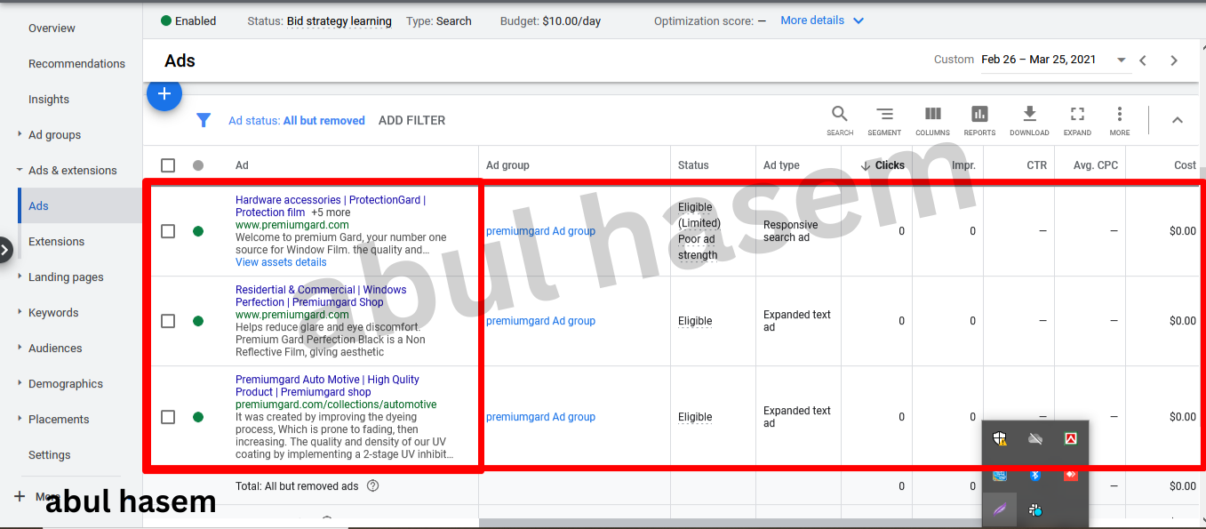Open the Premiumgard Auto Motive ad headline link

[327, 386]
